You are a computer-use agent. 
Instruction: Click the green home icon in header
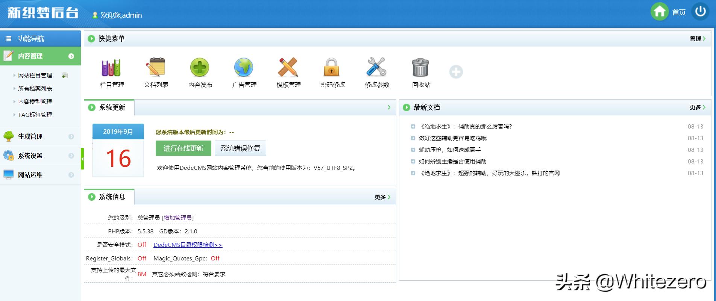pyautogui.click(x=660, y=12)
